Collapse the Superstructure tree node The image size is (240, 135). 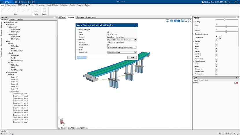coord(6,72)
